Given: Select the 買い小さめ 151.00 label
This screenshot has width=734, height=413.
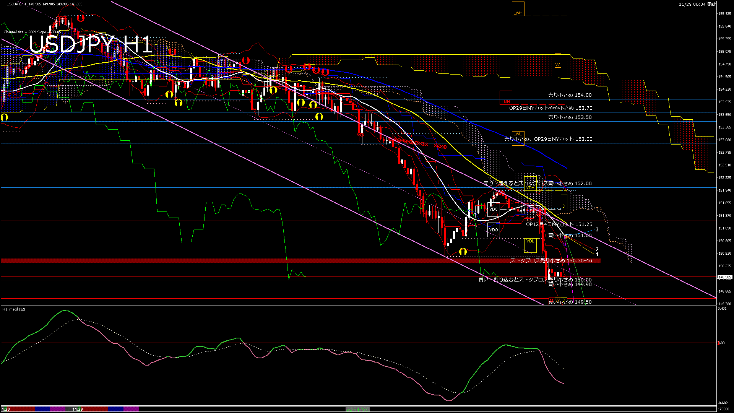Looking at the screenshot, I should coord(570,235).
